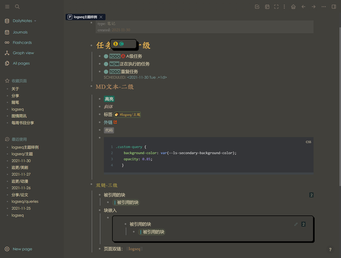This screenshot has height=258, width=341.
Task: Click New page at sidebar bottom
Action: 22,249
